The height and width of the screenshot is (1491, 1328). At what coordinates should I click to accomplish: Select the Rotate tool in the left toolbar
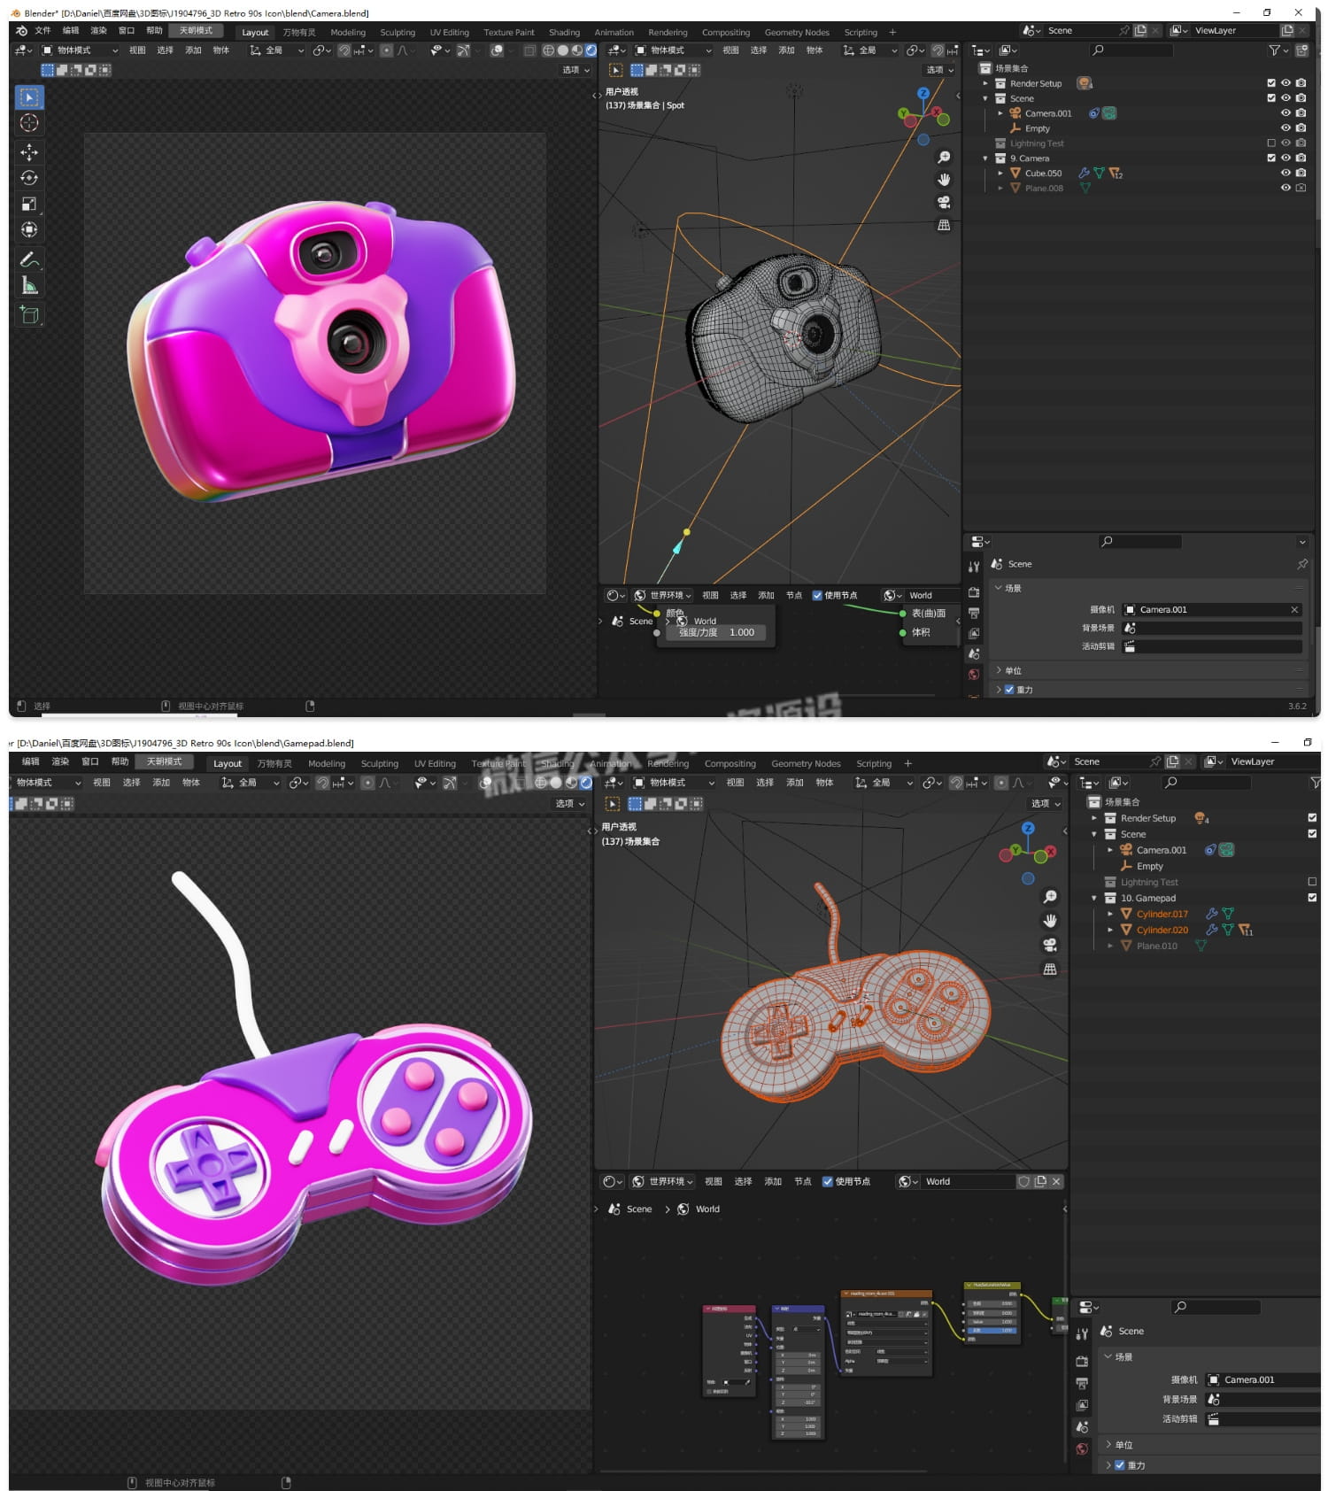click(29, 178)
